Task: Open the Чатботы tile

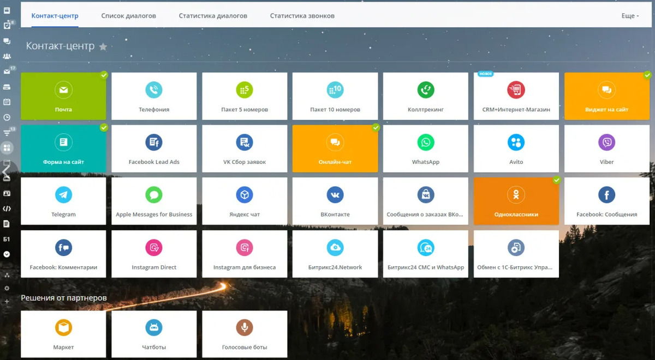Action: click(154, 334)
